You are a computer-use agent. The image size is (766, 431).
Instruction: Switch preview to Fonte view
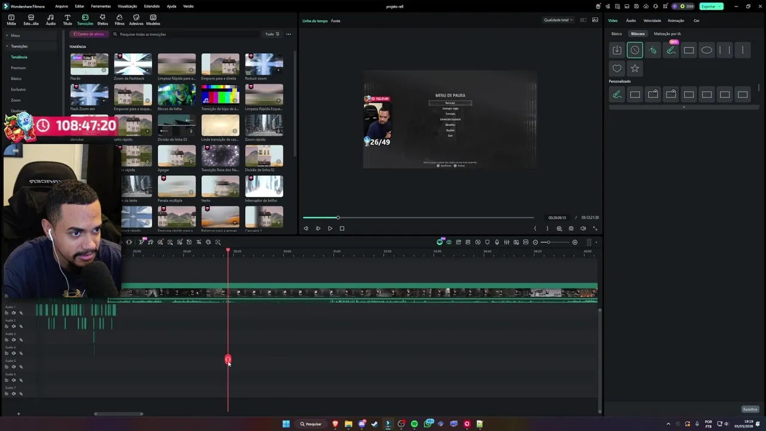click(x=336, y=21)
